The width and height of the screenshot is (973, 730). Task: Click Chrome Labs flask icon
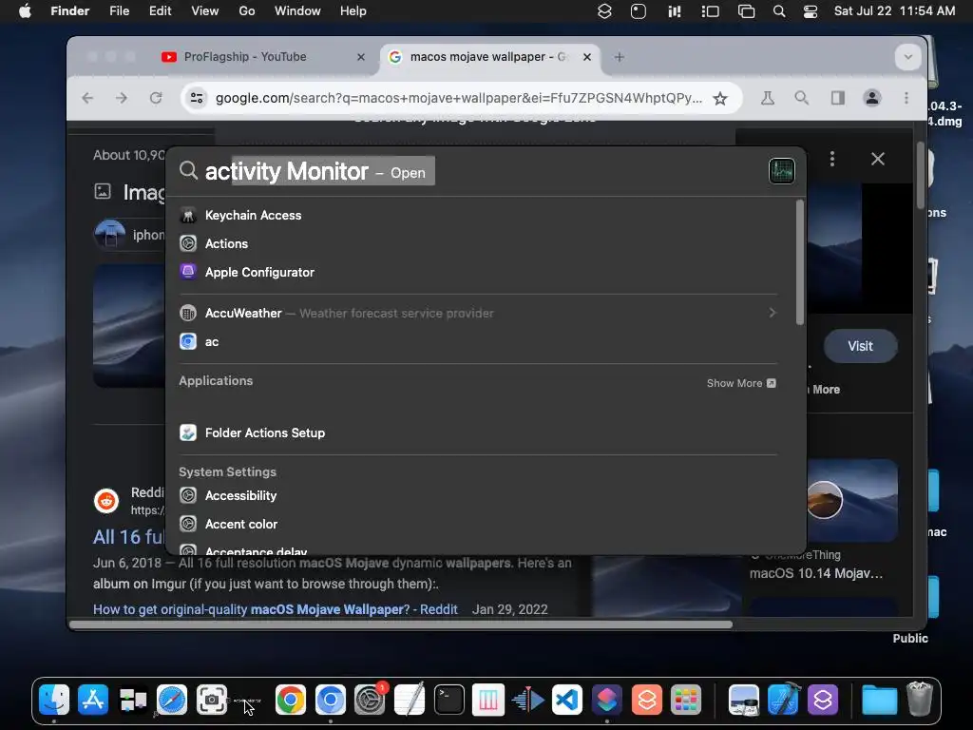pyautogui.click(x=768, y=98)
